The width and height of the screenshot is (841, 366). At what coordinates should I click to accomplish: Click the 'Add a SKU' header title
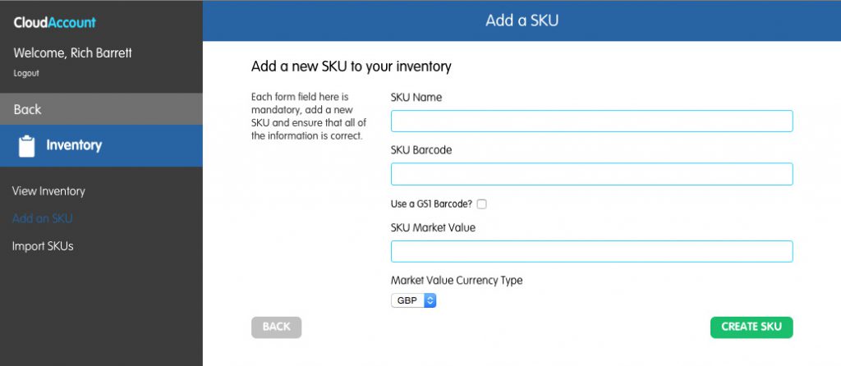[522, 21]
